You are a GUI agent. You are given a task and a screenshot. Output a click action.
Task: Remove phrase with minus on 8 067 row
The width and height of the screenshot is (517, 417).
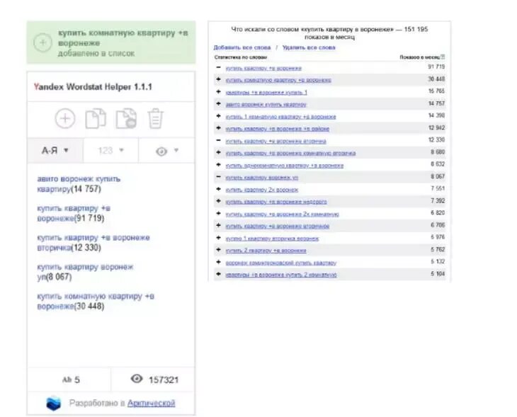click(218, 177)
